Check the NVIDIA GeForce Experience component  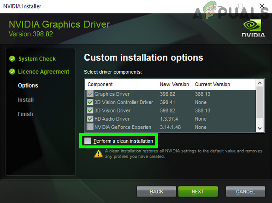90,127
